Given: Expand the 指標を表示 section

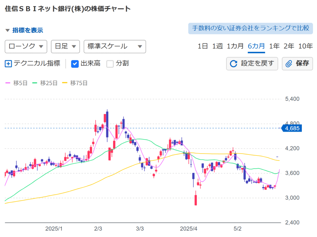Looking at the screenshot, I should coord(24,30).
